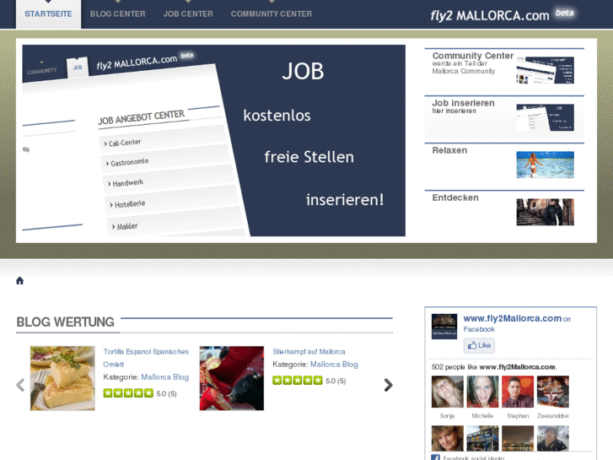Open the Stierkampf auf Mallorca post
Viewport: 613px width, 460px height.
coord(309,352)
